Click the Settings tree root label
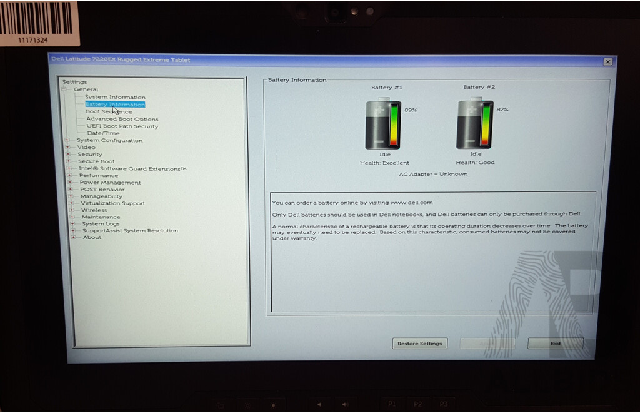Screen dimensions: 640x413 click(x=74, y=82)
